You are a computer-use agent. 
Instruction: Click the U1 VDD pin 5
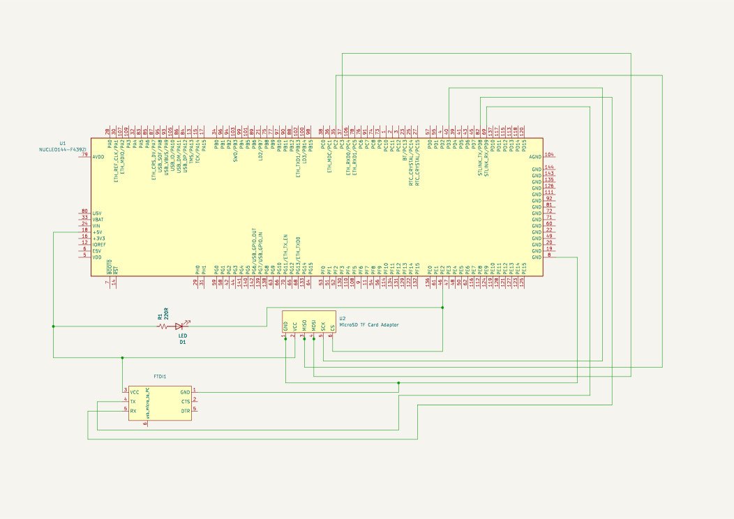coord(84,257)
